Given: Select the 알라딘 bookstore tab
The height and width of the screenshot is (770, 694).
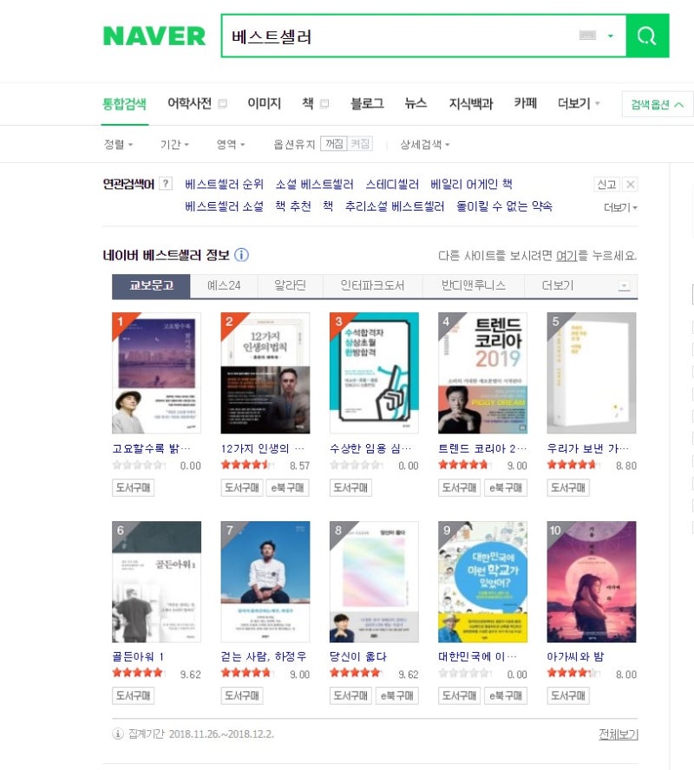Looking at the screenshot, I should [290, 286].
